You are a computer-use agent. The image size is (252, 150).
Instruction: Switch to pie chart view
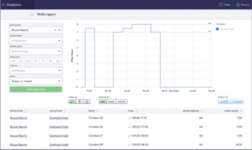click(79, 102)
